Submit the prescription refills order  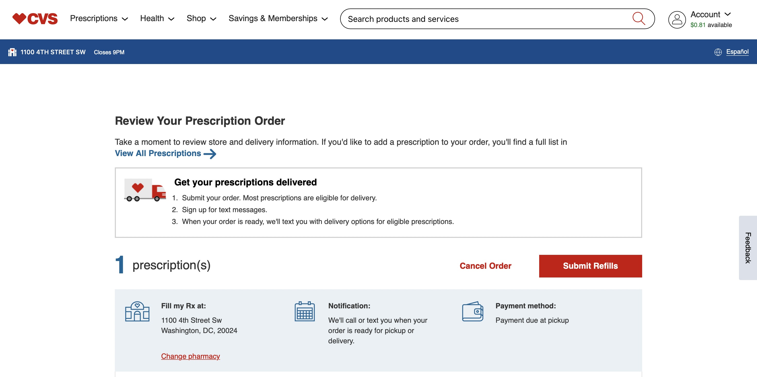[590, 266]
